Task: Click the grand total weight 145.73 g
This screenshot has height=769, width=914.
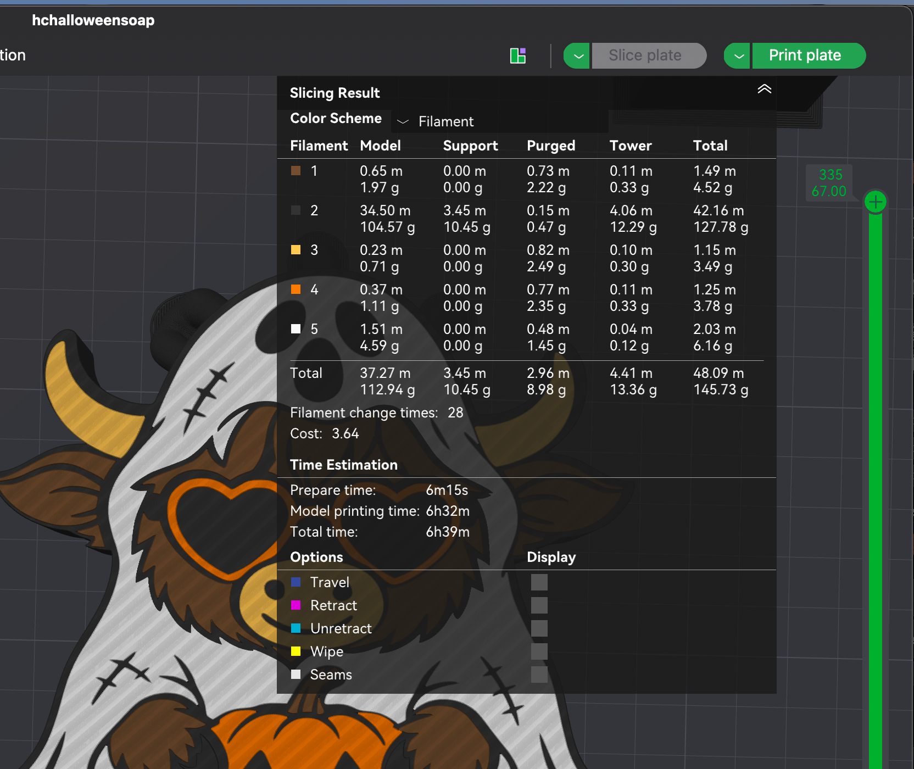Action: 721,389
